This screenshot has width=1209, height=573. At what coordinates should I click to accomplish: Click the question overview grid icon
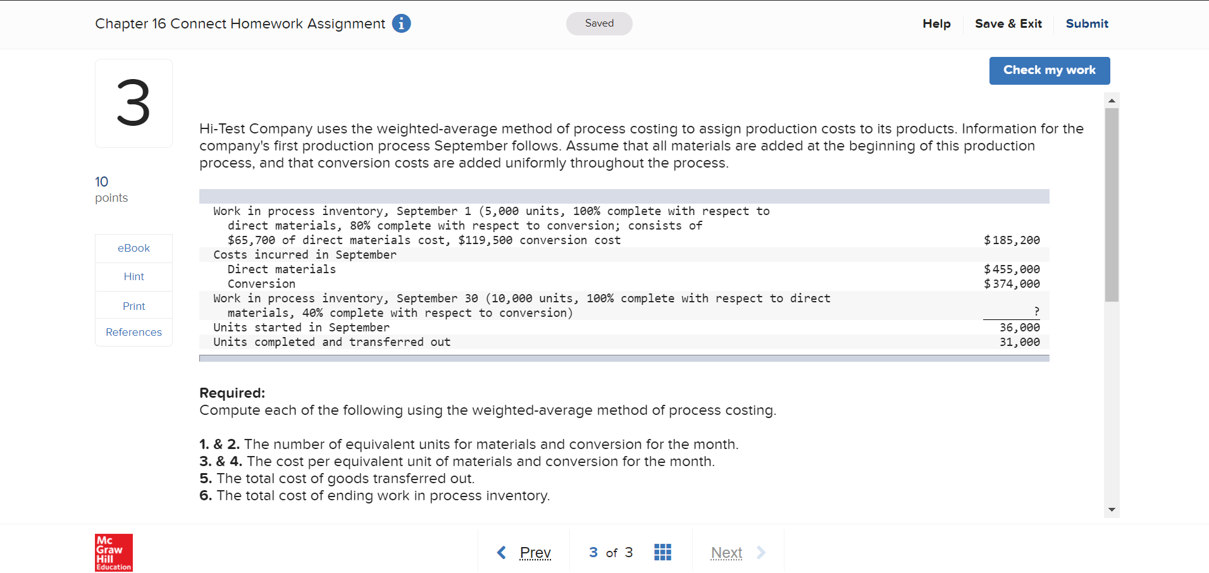click(x=662, y=551)
